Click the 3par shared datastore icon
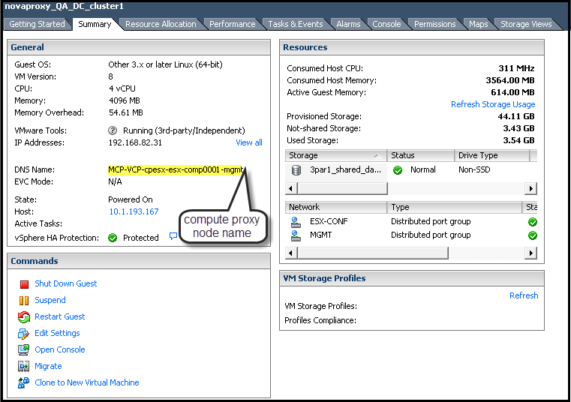The width and height of the screenshot is (571, 402). tap(296, 170)
